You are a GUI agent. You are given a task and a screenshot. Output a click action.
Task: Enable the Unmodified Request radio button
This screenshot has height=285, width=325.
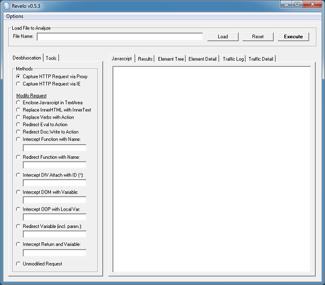pyautogui.click(x=19, y=264)
